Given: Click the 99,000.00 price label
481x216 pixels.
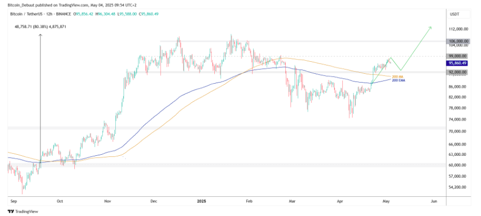Looking at the screenshot, I should tap(459, 56).
